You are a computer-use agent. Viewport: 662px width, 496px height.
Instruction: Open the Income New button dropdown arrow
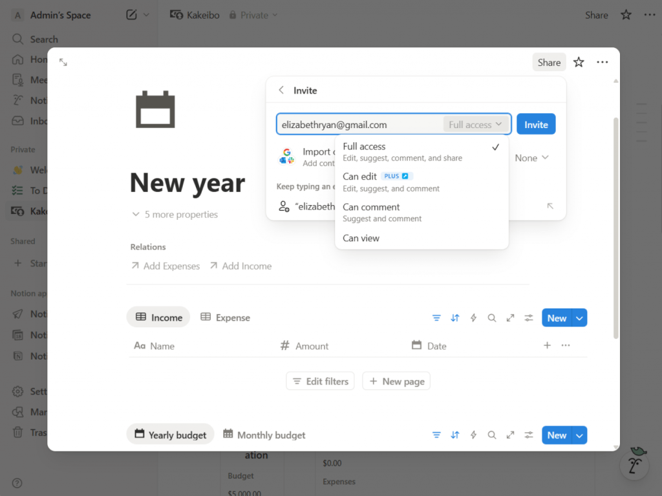click(x=580, y=318)
